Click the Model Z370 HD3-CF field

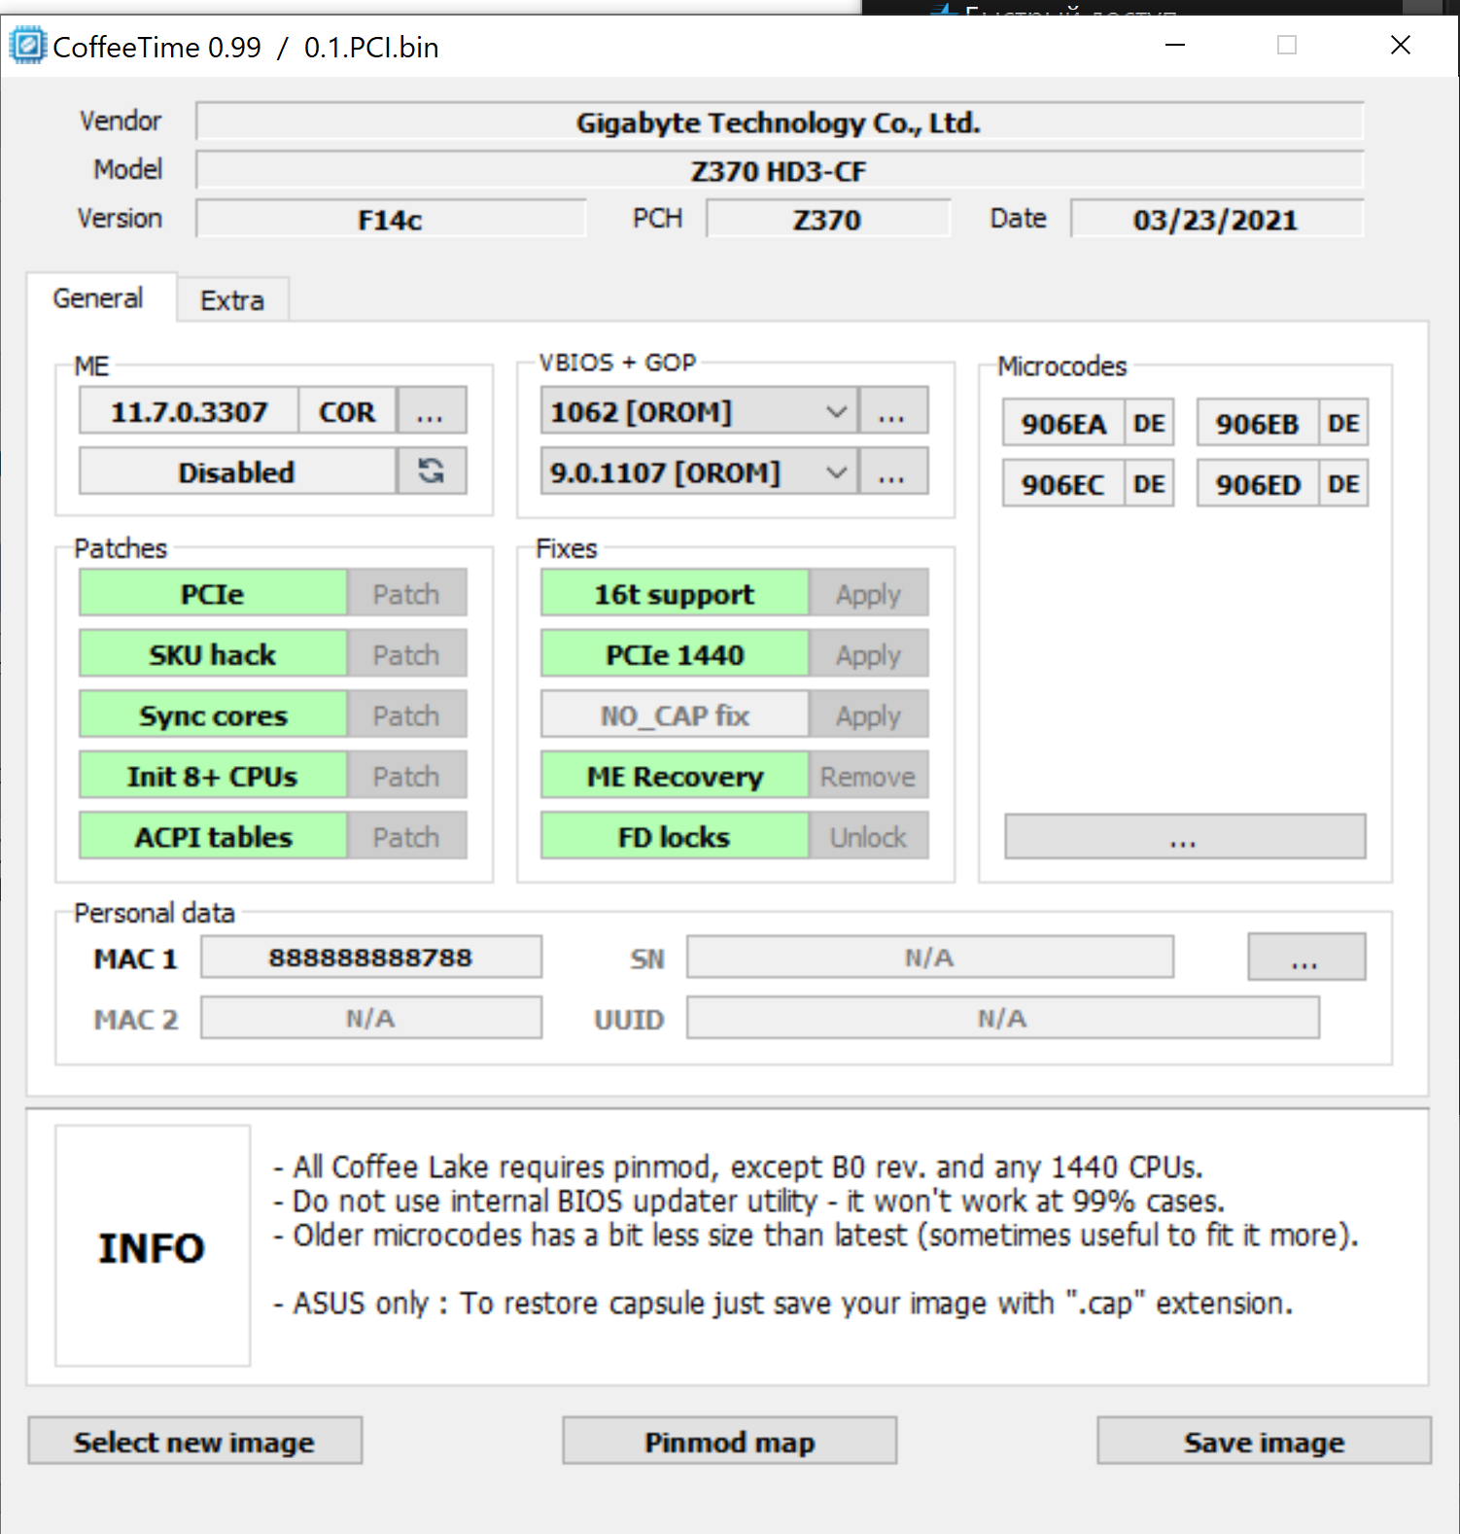(x=780, y=170)
